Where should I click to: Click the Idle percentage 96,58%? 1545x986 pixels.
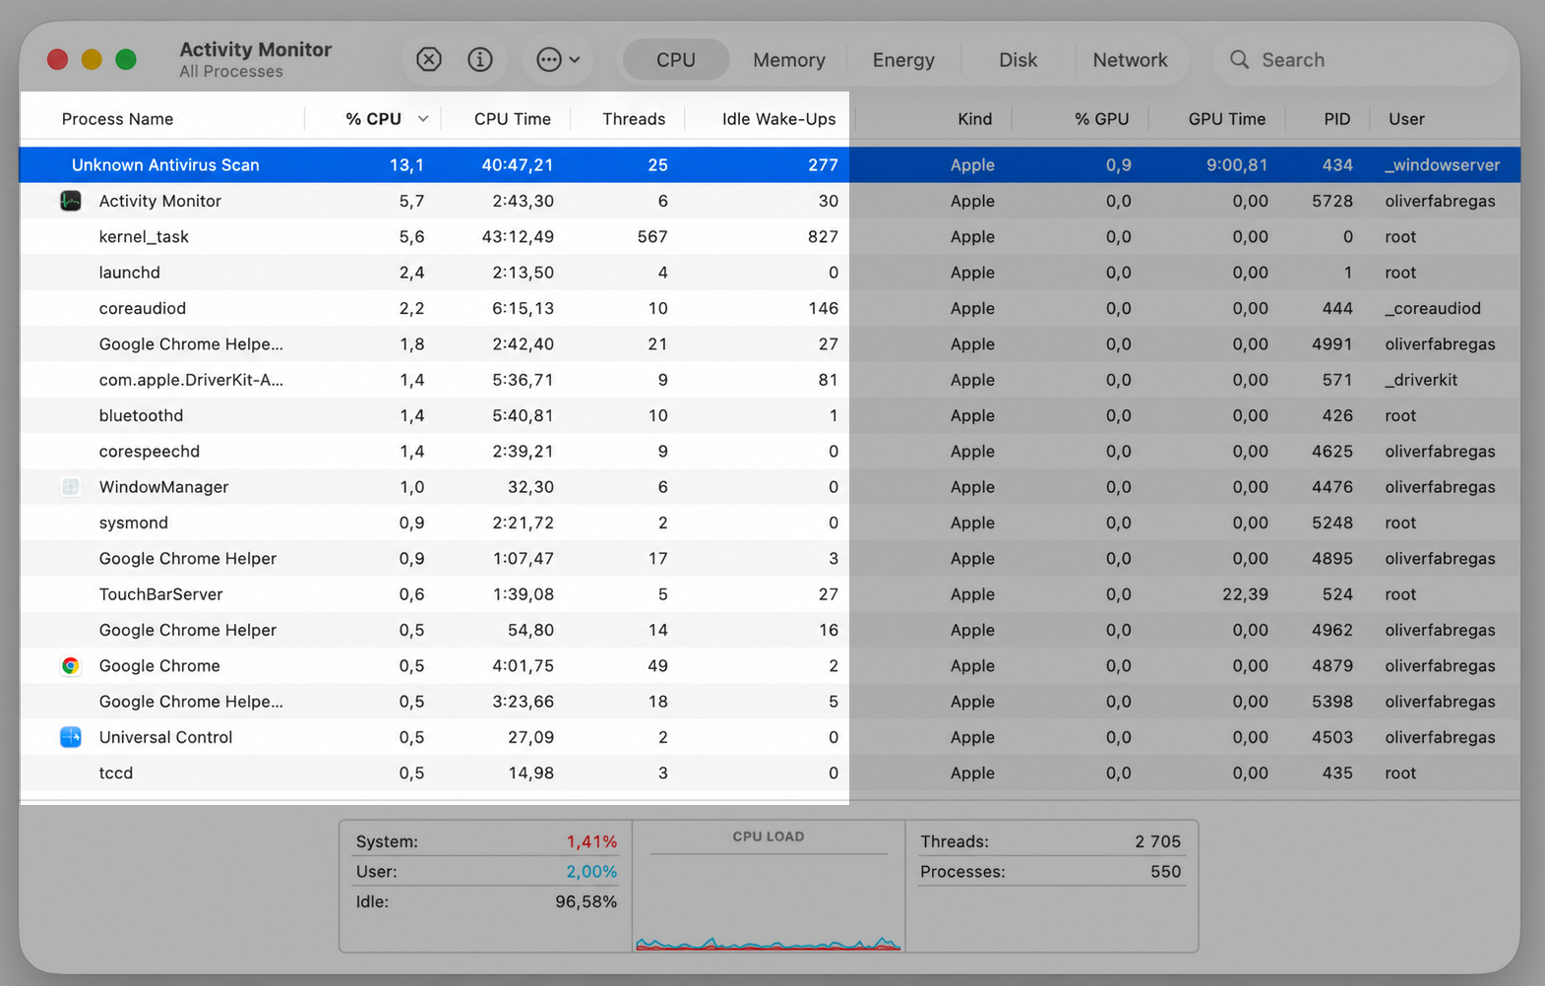pos(587,902)
